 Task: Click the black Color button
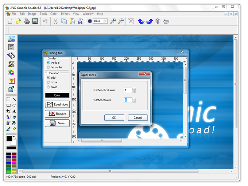tap(57, 95)
